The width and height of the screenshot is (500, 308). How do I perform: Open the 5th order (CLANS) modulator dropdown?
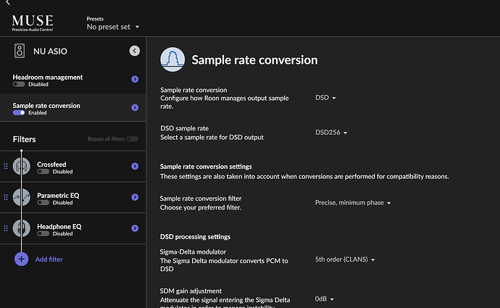coord(345,259)
